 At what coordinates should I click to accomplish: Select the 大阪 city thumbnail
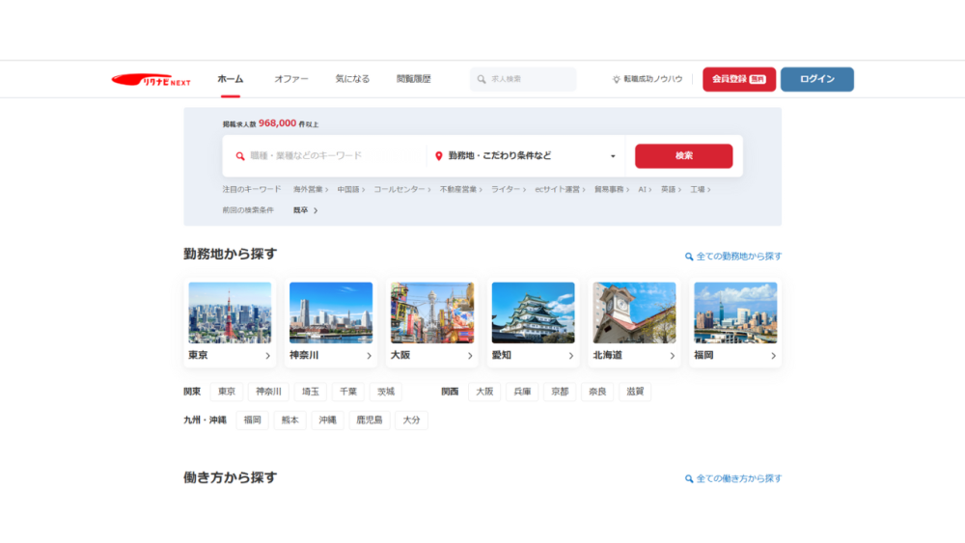click(431, 312)
